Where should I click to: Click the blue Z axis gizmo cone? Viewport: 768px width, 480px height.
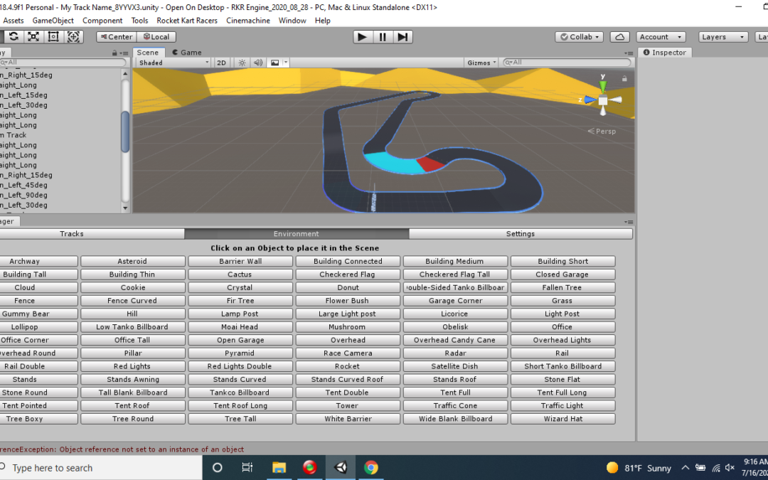tap(590, 100)
